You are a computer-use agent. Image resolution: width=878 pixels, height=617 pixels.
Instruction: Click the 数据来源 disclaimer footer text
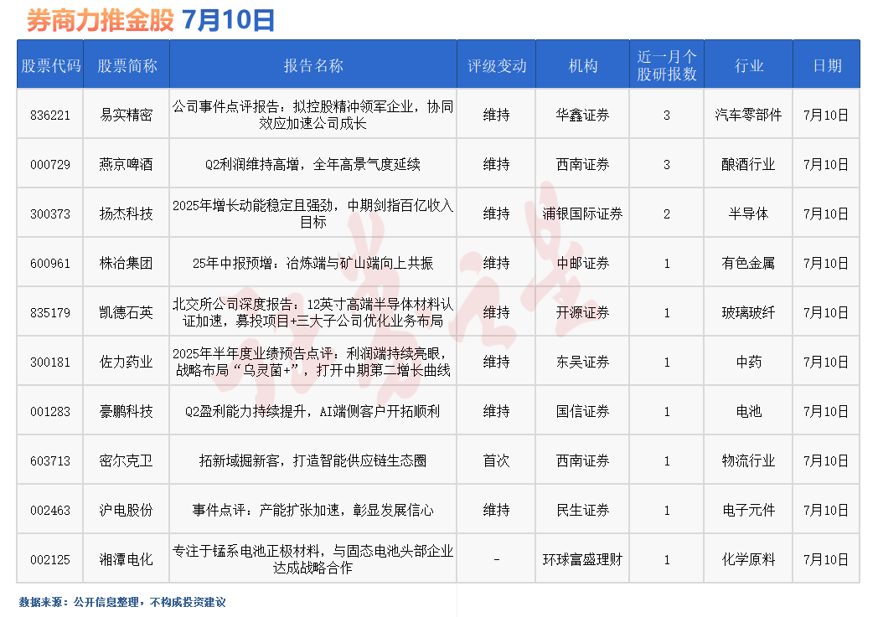[122, 603]
